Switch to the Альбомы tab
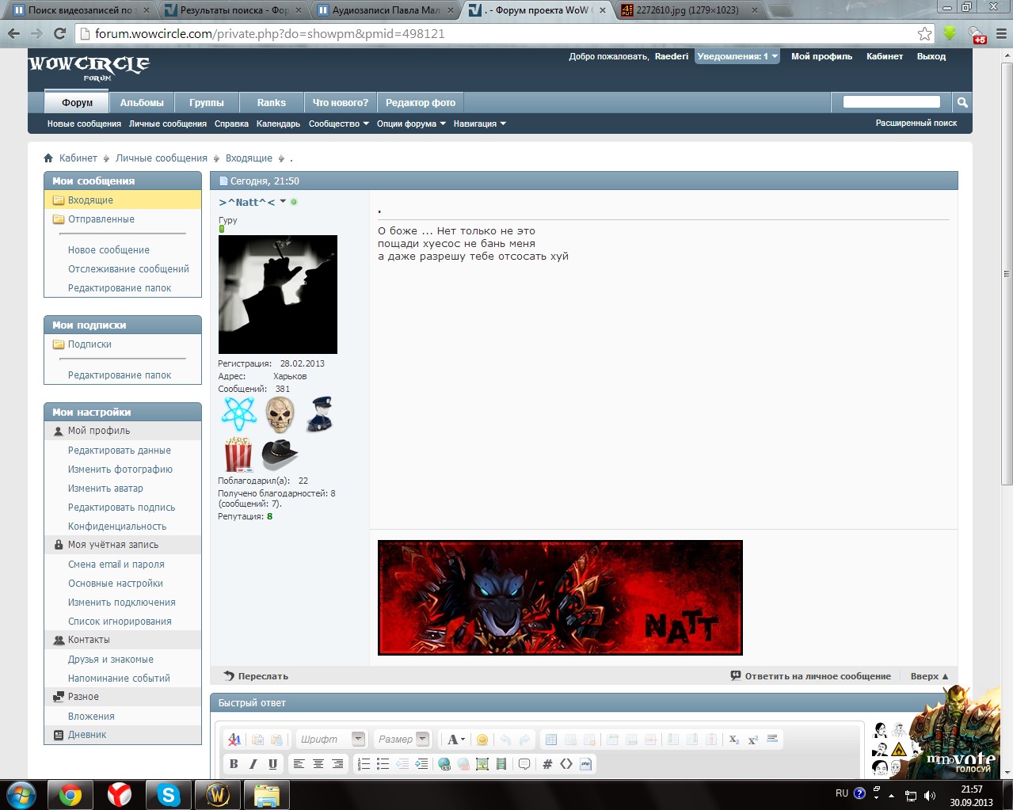 pos(142,102)
